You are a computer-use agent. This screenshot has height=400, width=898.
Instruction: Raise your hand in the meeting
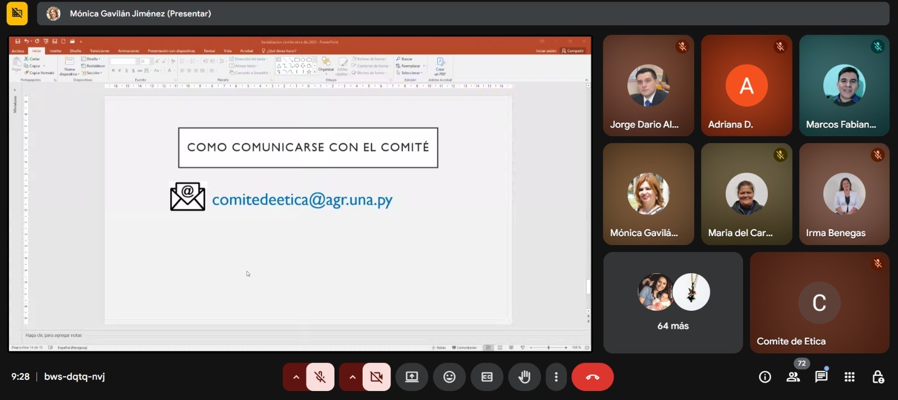click(524, 377)
